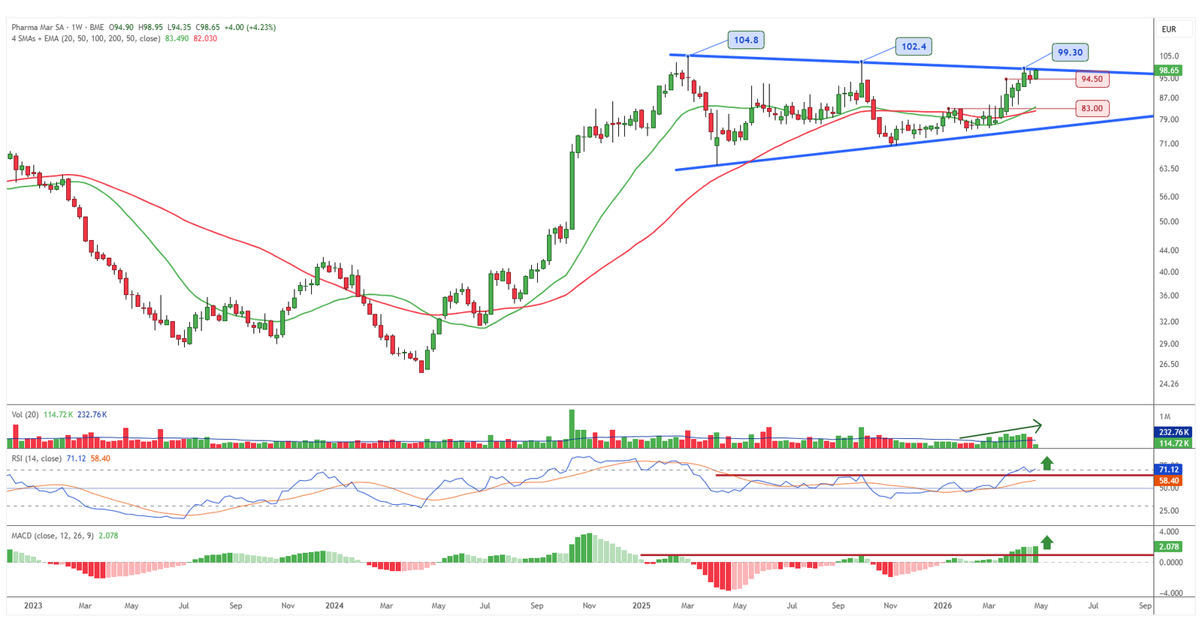Image resolution: width=1202 pixels, height=628 pixels.
Task: Select the RSI (14, close) indicator legend
Action: (x=37, y=458)
